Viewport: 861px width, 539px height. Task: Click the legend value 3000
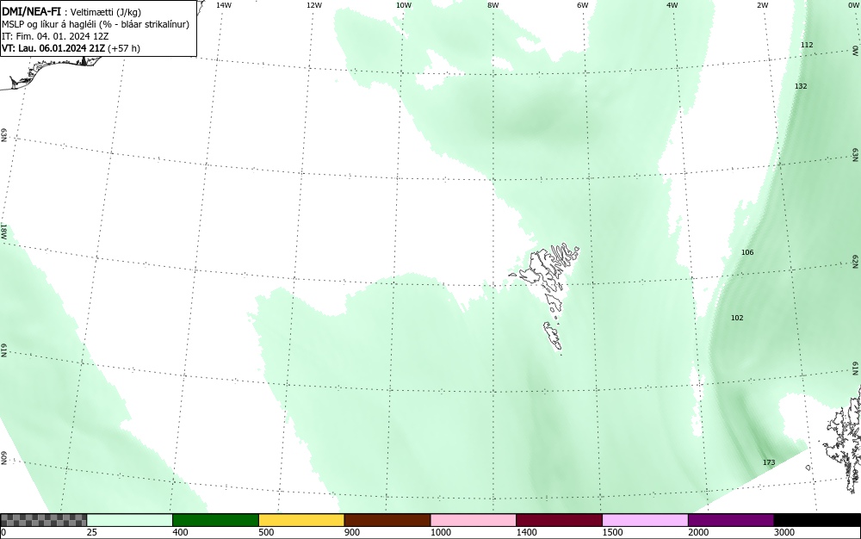tap(784, 532)
